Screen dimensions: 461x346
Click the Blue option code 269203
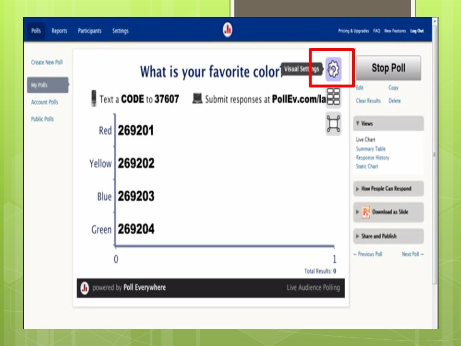(136, 196)
